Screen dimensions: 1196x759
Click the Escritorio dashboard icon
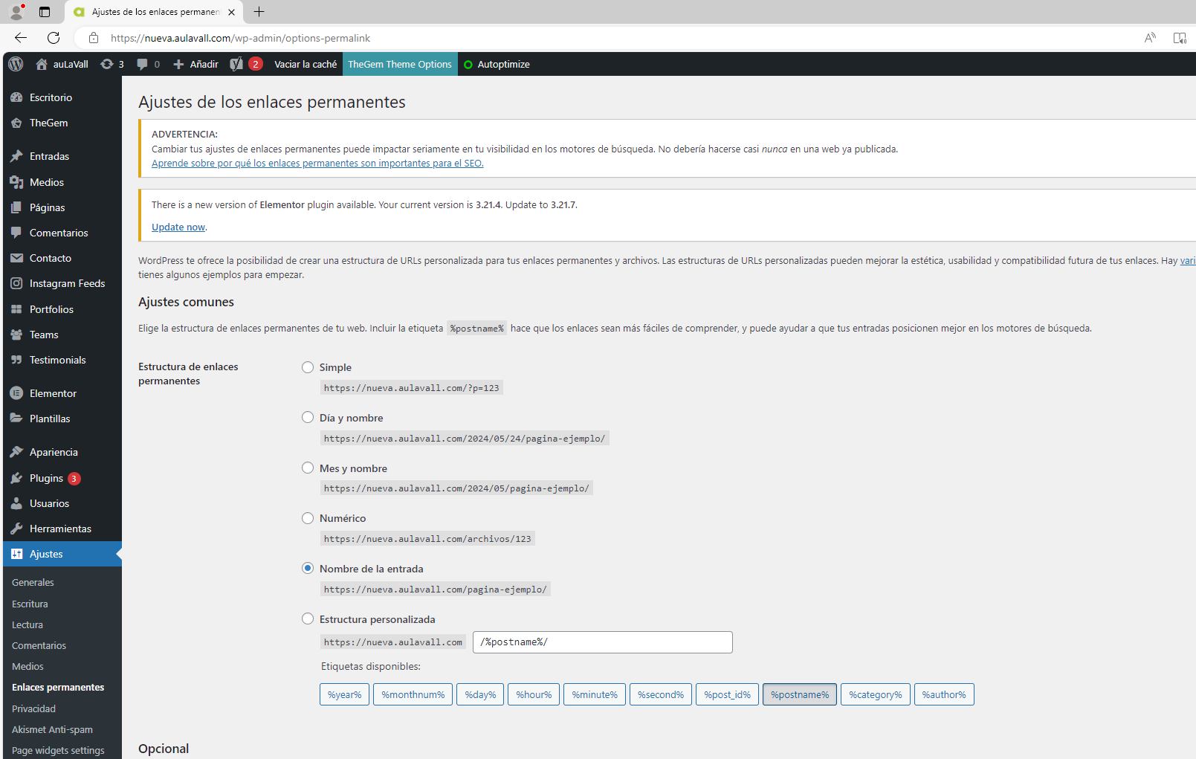[x=16, y=97]
